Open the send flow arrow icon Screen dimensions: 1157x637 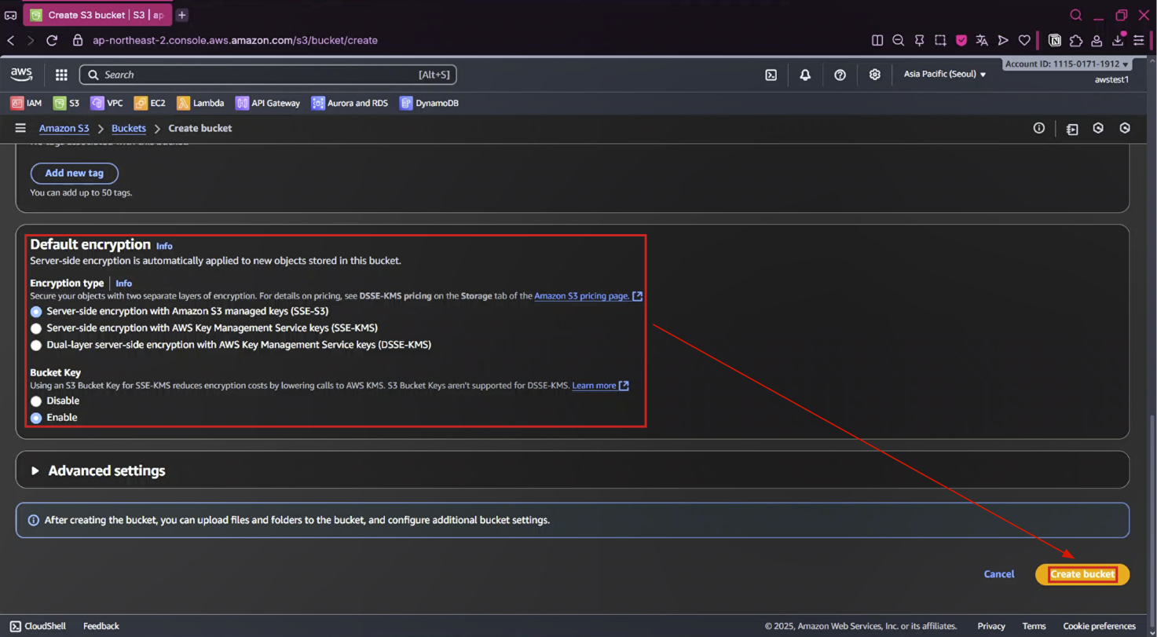(1003, 40)
